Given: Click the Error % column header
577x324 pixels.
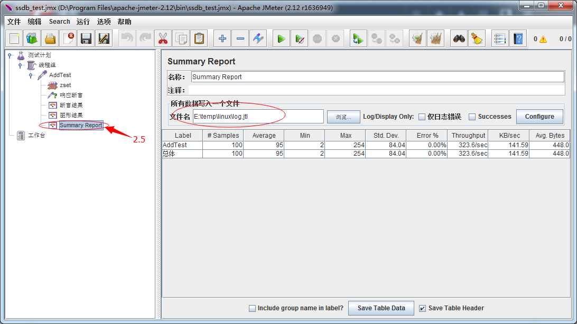Looking at the screenshot, I should click(x=427, y=136).
